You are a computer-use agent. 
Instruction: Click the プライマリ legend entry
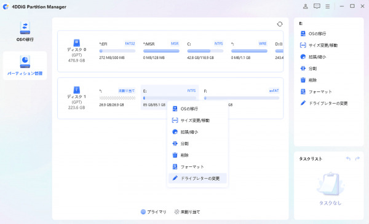[153, 212]
